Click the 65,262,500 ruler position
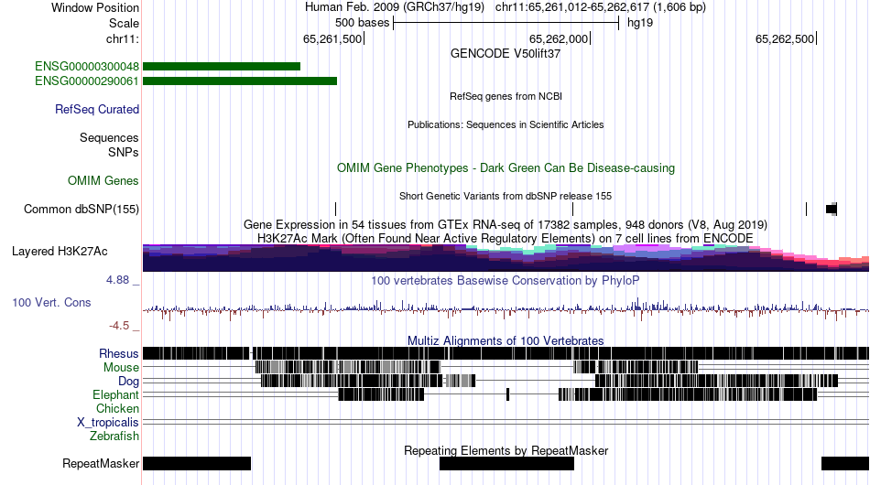The image size is (870, 485). coord(786,38)
